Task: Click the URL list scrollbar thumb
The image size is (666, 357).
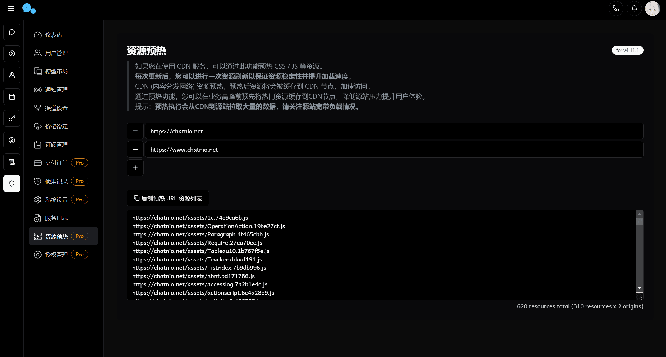Action: (639, 222)
